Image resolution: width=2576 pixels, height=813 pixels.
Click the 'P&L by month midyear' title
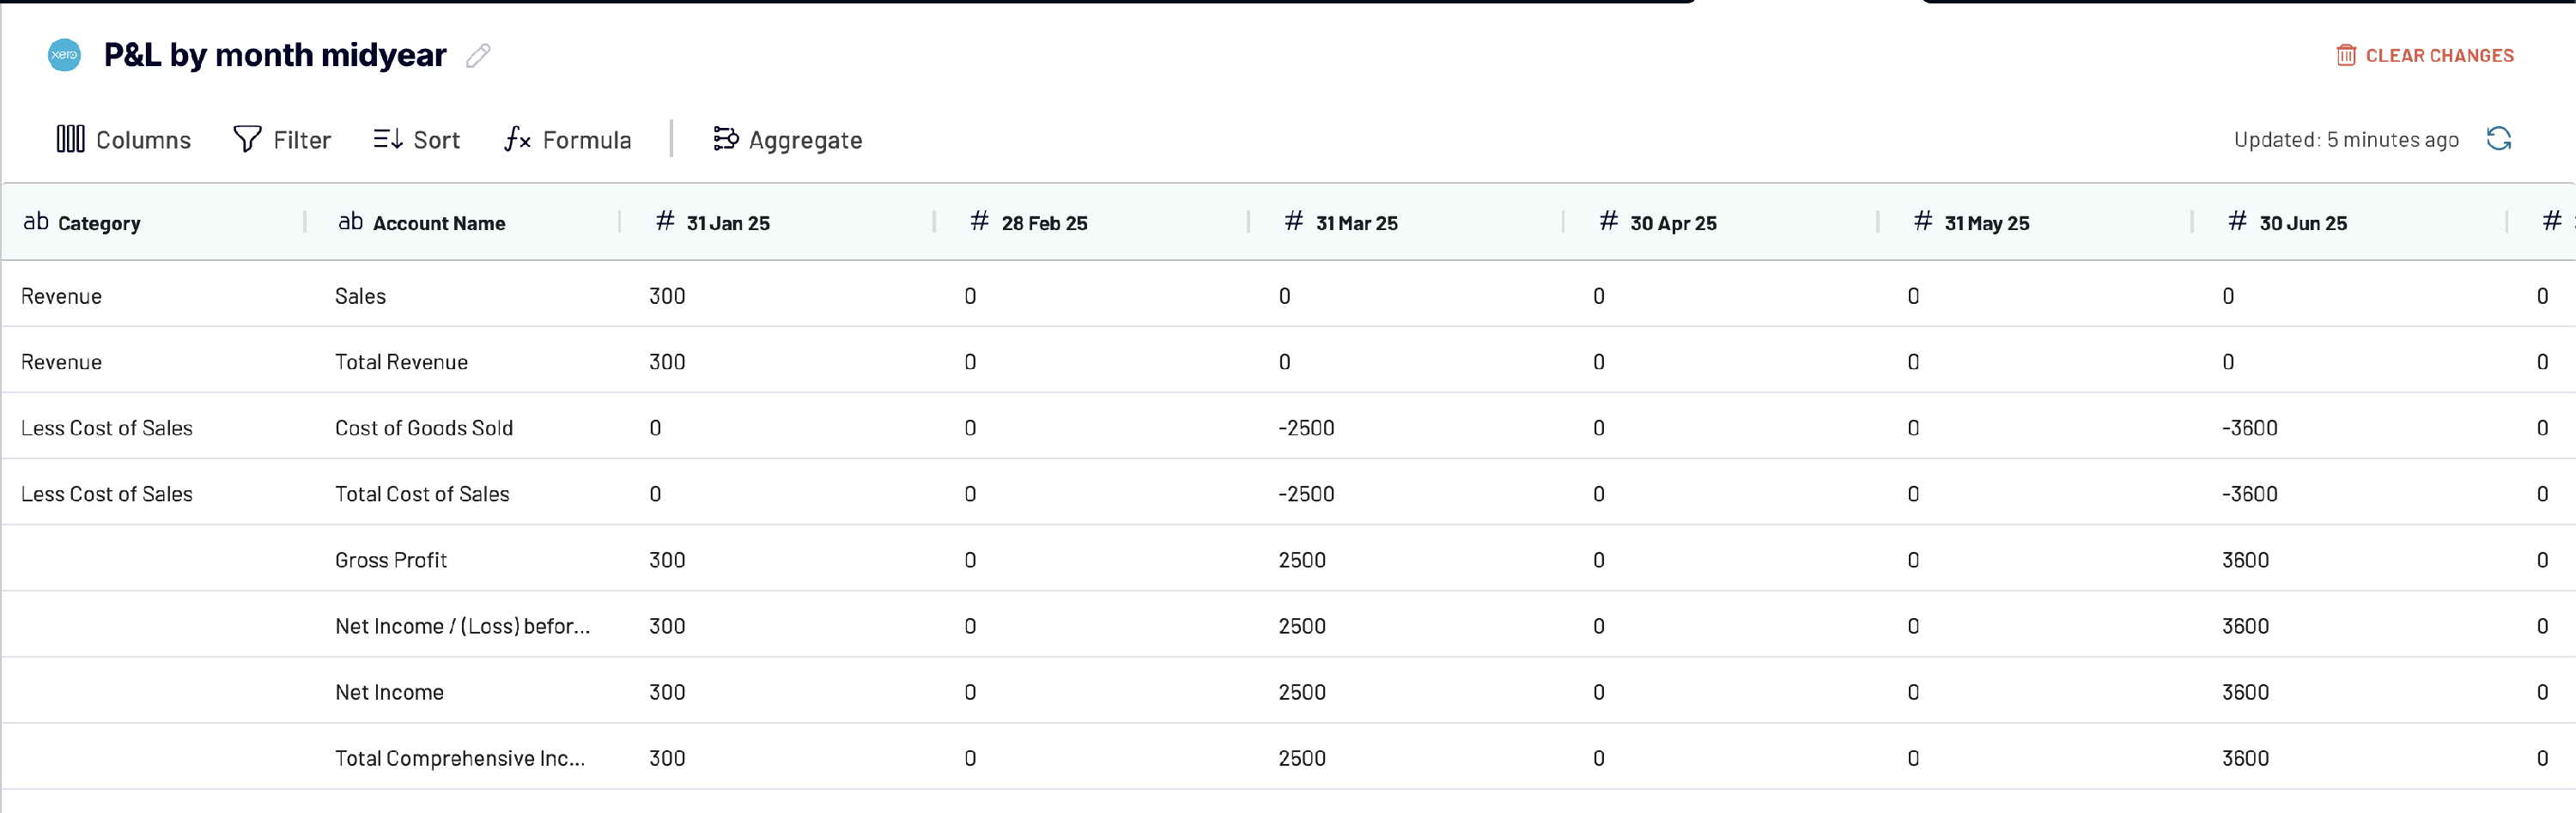tap(275, 55)
